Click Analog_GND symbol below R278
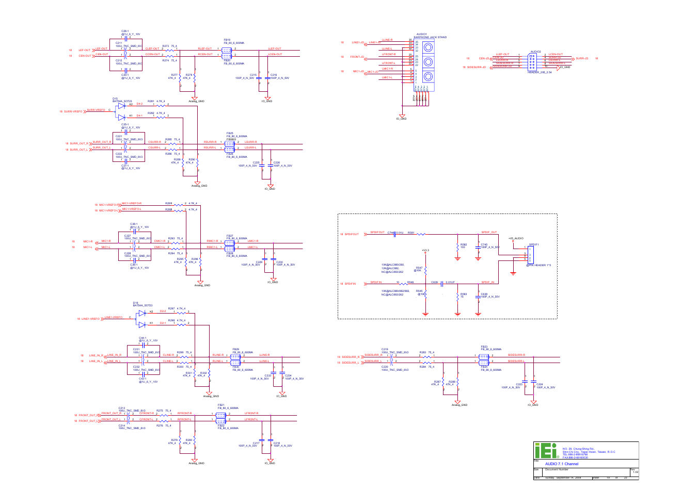This screenshot has width=697, height=492. (x=195, y=99)
